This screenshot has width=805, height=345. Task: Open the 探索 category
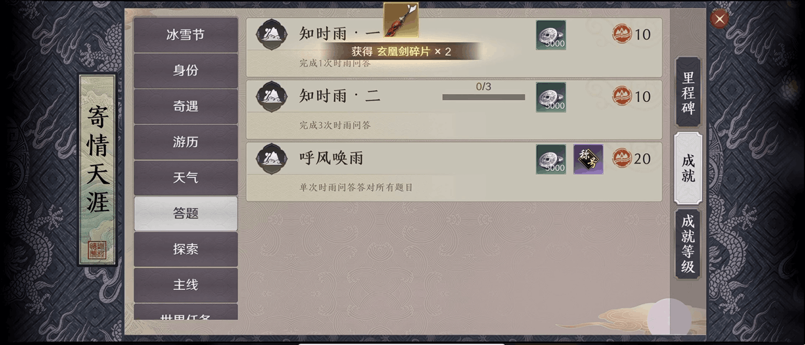coord(186,250)
